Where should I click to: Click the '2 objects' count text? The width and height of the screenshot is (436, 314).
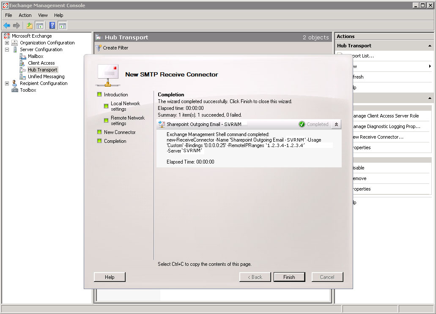pyautogui.click(x=315, y=37)
